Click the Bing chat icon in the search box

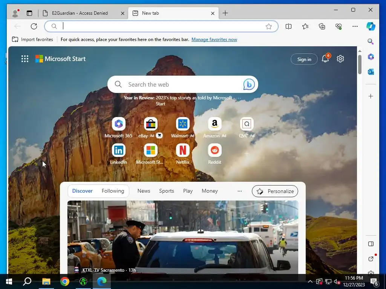click(249, 85)
